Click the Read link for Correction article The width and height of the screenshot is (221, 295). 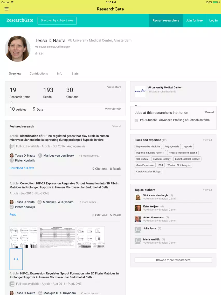coord(13,214)
